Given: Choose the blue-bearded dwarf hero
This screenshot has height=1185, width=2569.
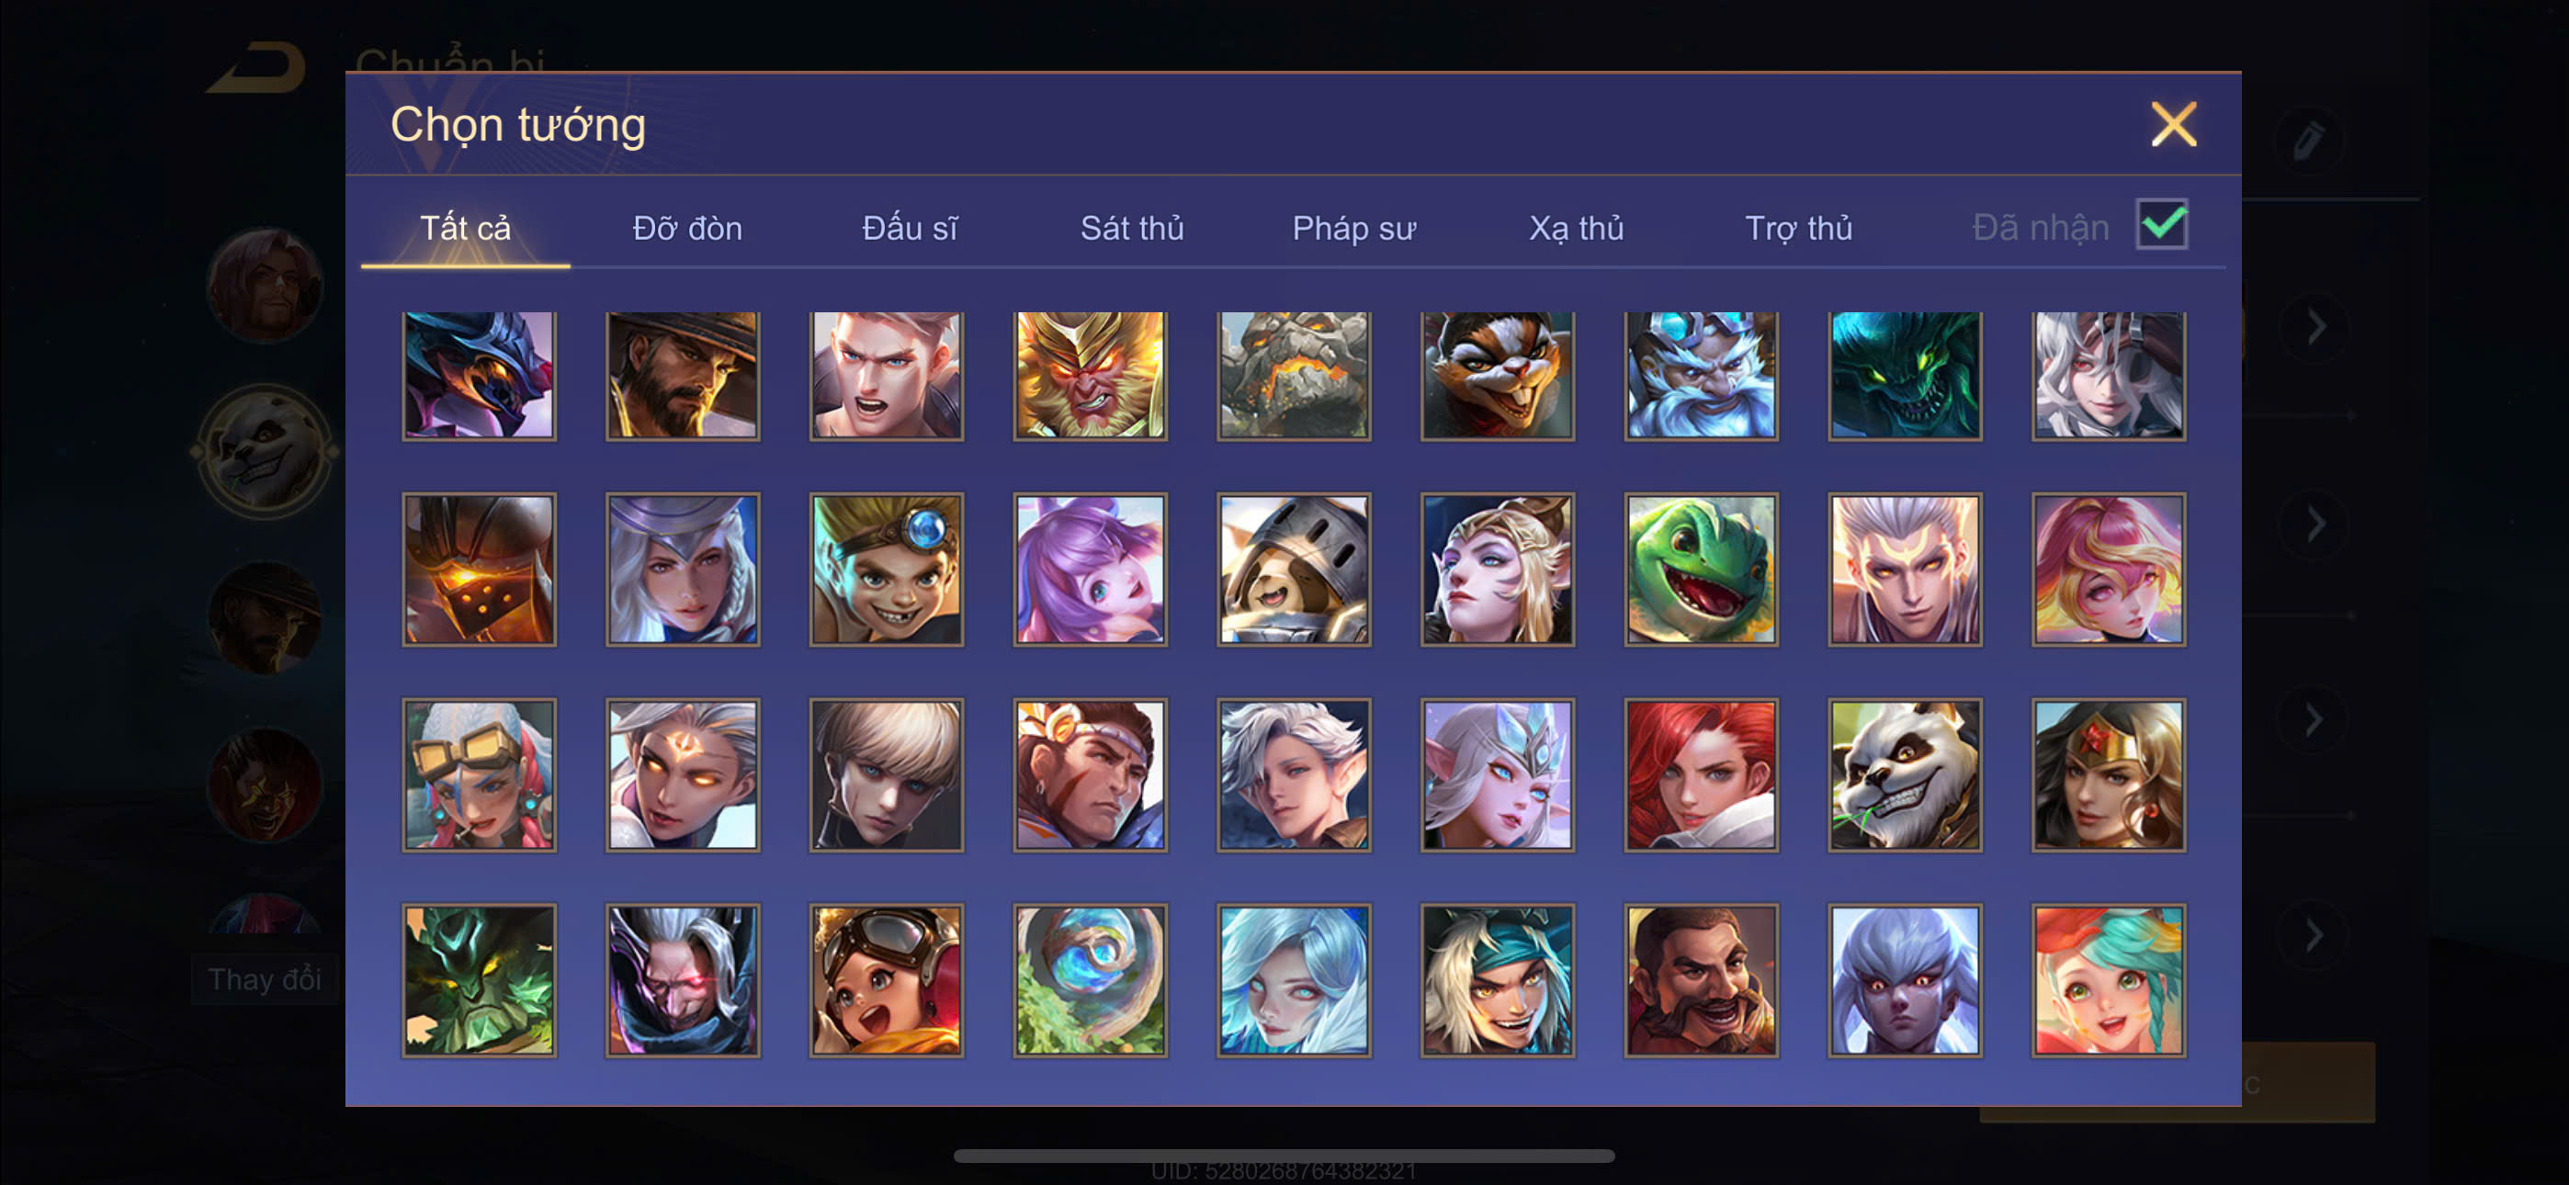Looking at the screenshot, I should [x=1701, y=375].
